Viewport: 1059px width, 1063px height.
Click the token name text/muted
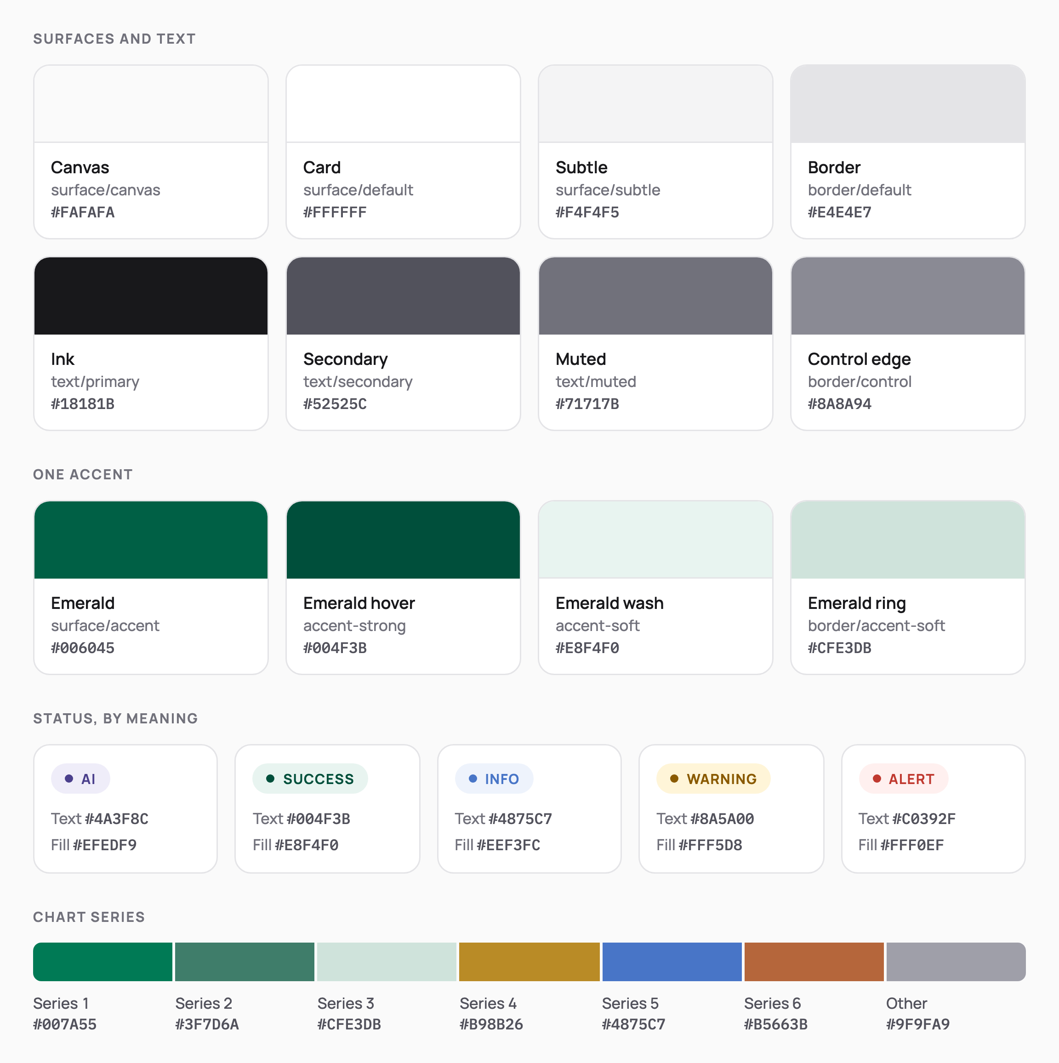pyautogui.click(x=596, y=382)
